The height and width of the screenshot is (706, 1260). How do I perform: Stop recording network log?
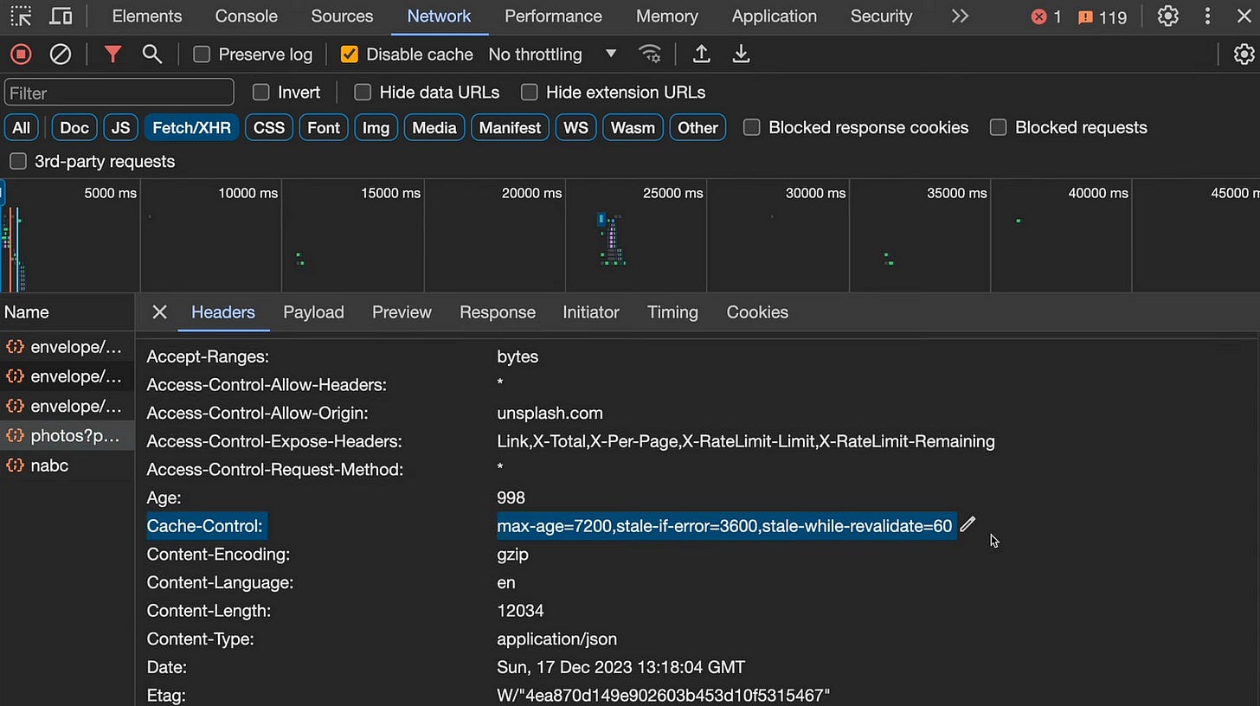tap(21, 55)
